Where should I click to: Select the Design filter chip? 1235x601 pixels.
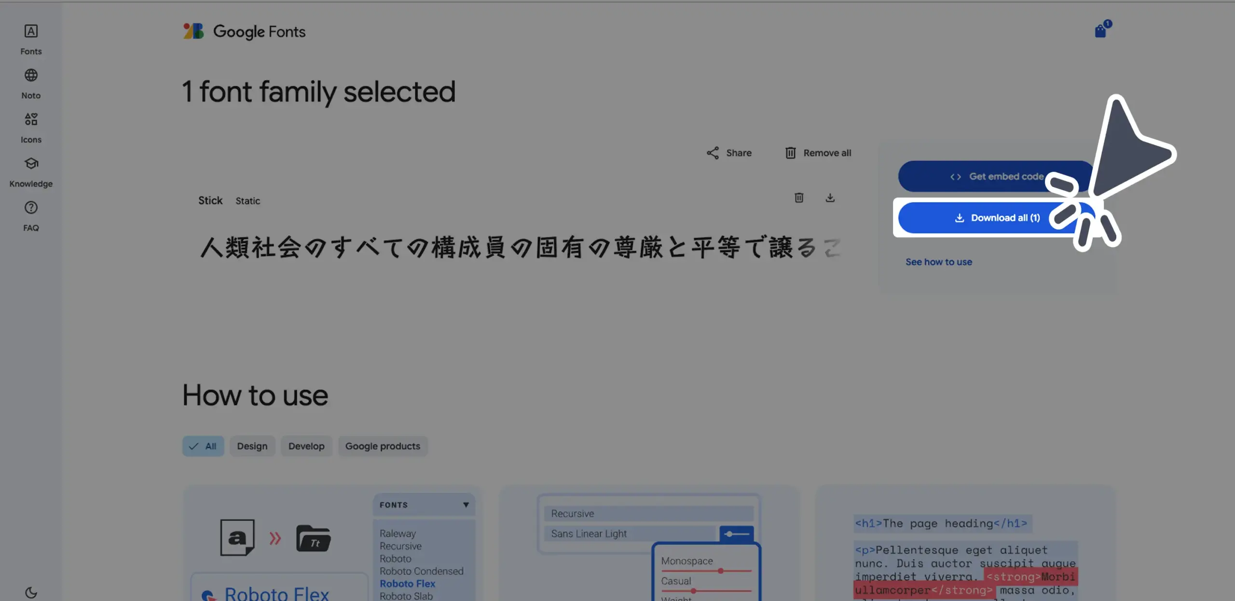(x=252, y=446)
